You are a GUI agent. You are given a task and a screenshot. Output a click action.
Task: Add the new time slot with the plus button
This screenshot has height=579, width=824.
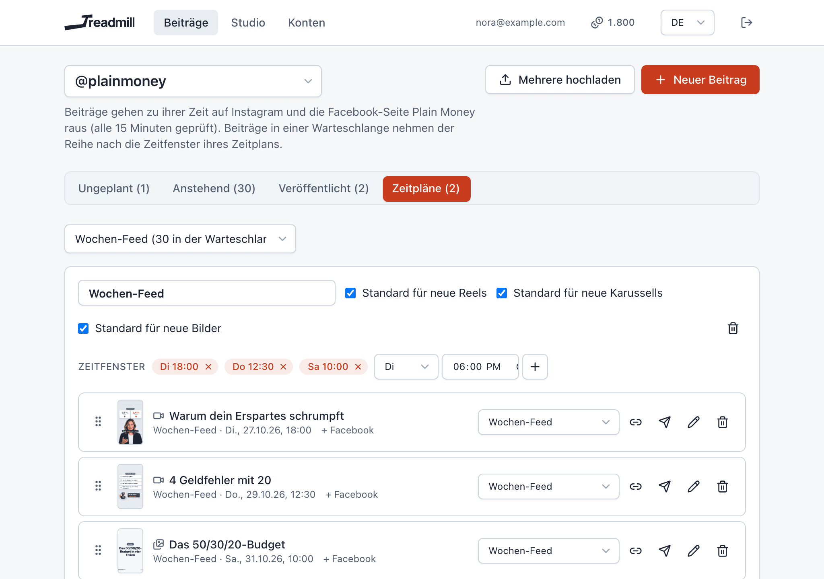(x=535, y=367)
